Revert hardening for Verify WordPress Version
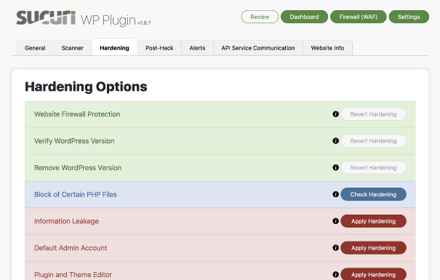The width and height of the screenshot is (440, 280). tap(373, 141)
